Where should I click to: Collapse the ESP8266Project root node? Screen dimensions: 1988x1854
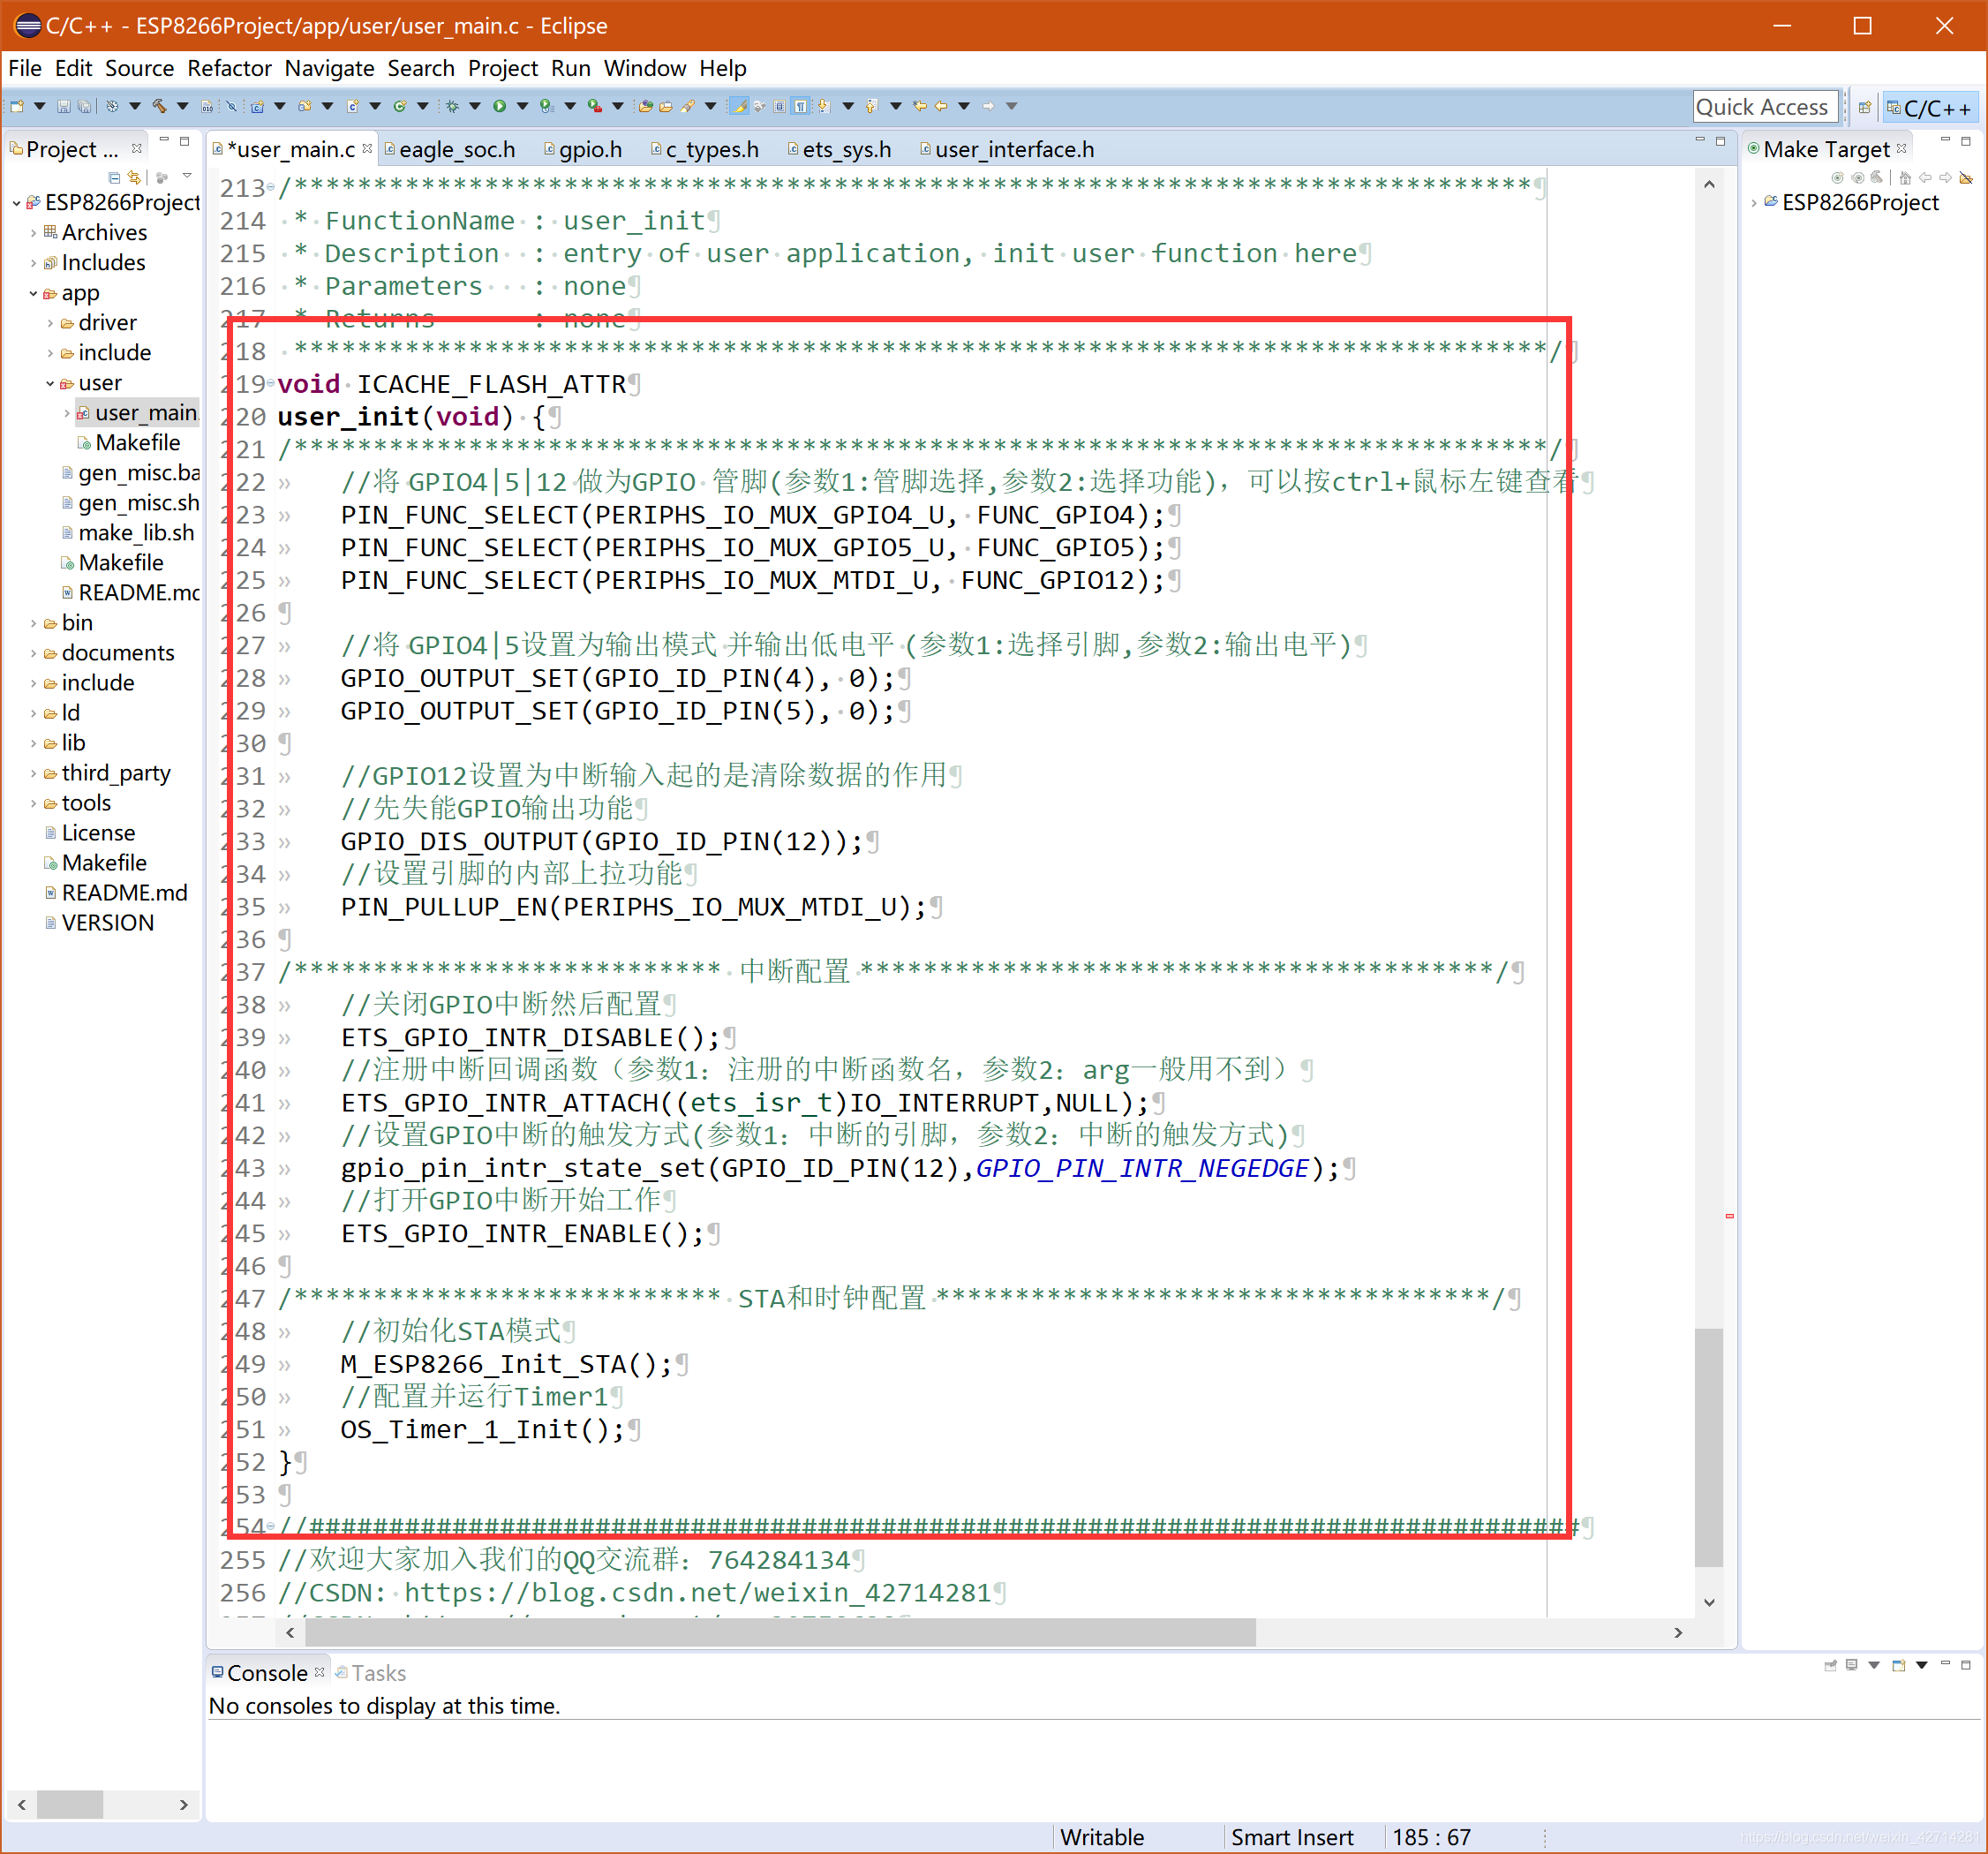17,203
